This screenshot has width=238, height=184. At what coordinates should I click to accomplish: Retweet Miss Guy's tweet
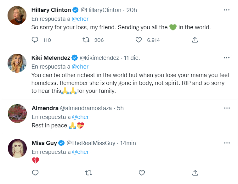88,173
